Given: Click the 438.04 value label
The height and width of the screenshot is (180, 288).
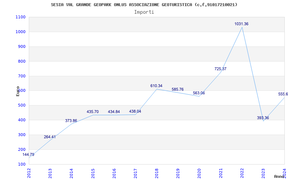Looking at the screenshot, I should click(x=135, y=111).
